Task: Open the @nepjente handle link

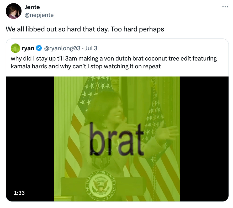Action: click(39, 15)
